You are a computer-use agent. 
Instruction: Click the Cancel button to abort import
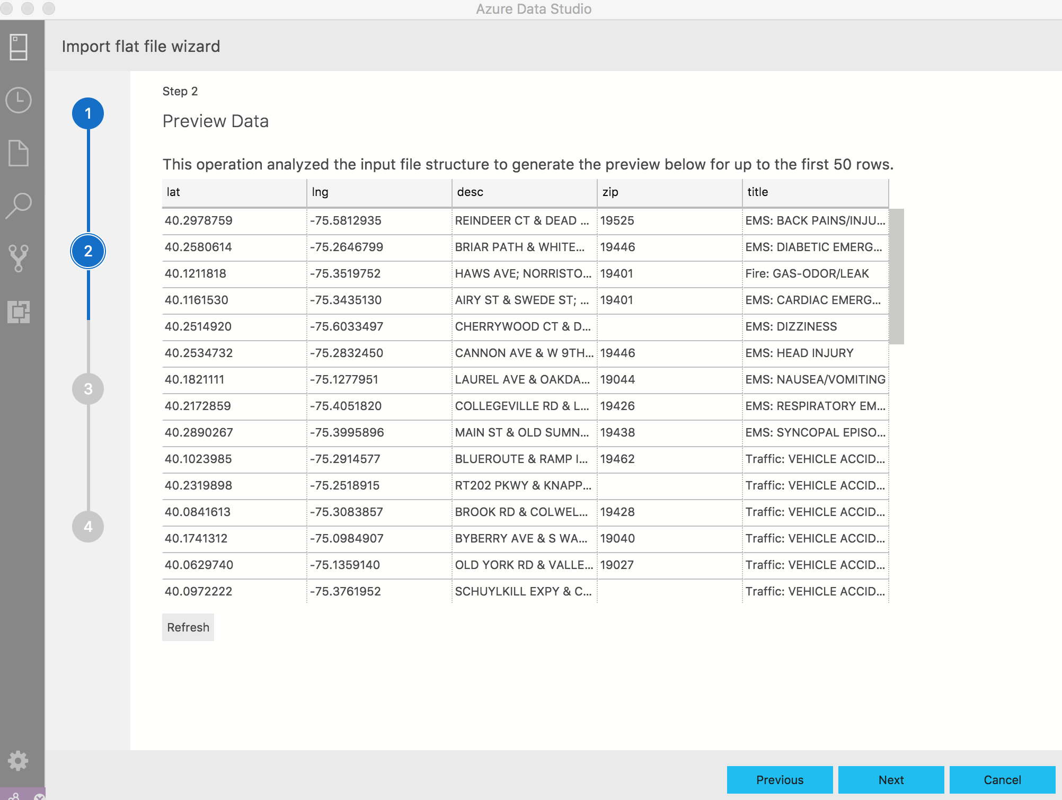click(x=1002, y=777)
